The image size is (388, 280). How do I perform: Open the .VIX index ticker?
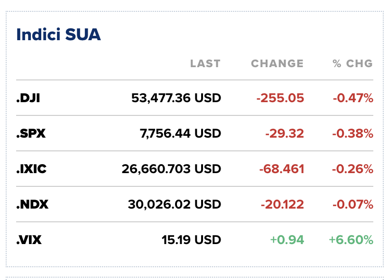(29, 240)
